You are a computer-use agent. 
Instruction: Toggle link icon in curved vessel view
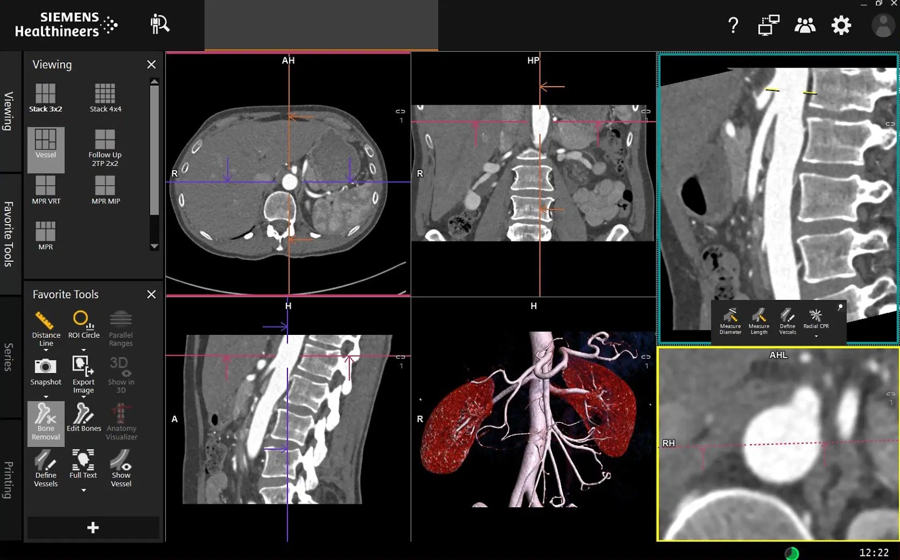890,124
